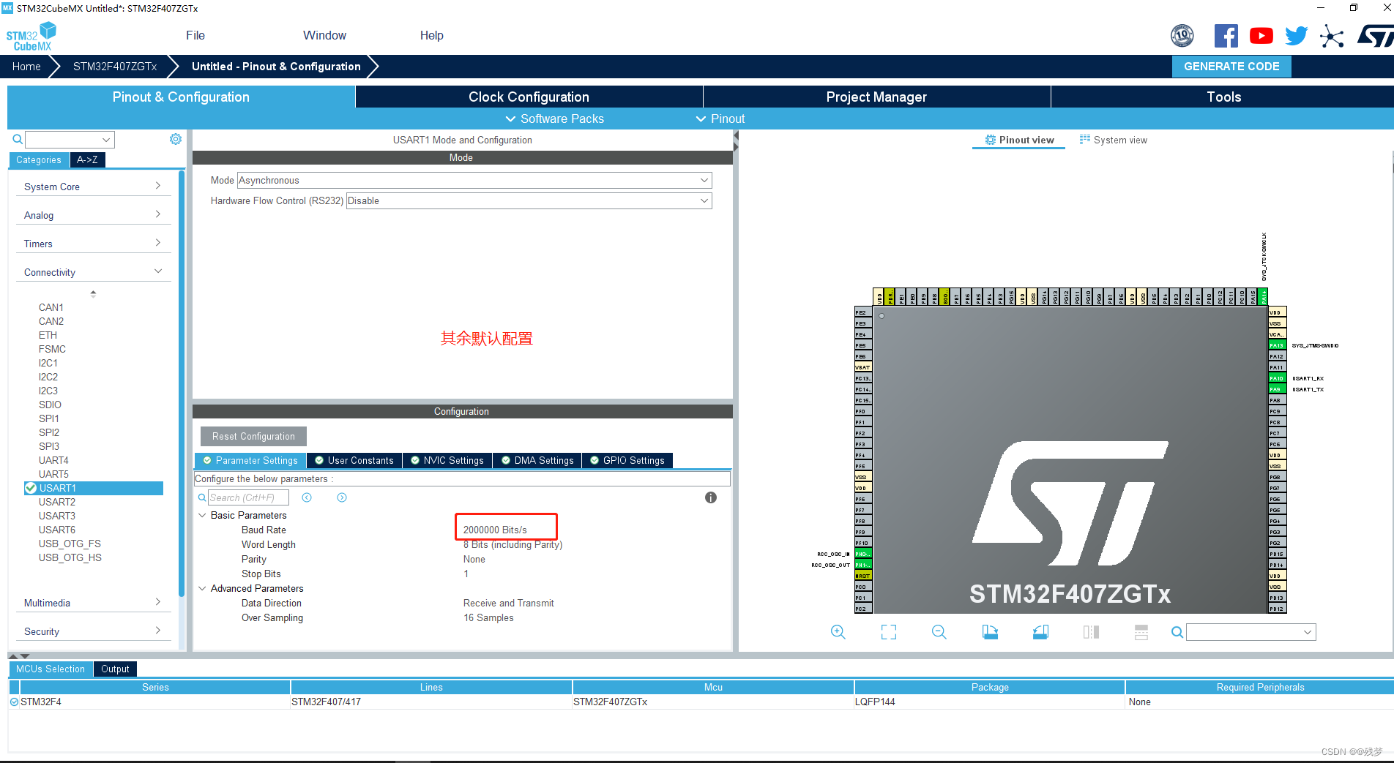This screenshot has width=1394, height=763.
Task: Open the Window menu
Action: click(x=324, y=35)
